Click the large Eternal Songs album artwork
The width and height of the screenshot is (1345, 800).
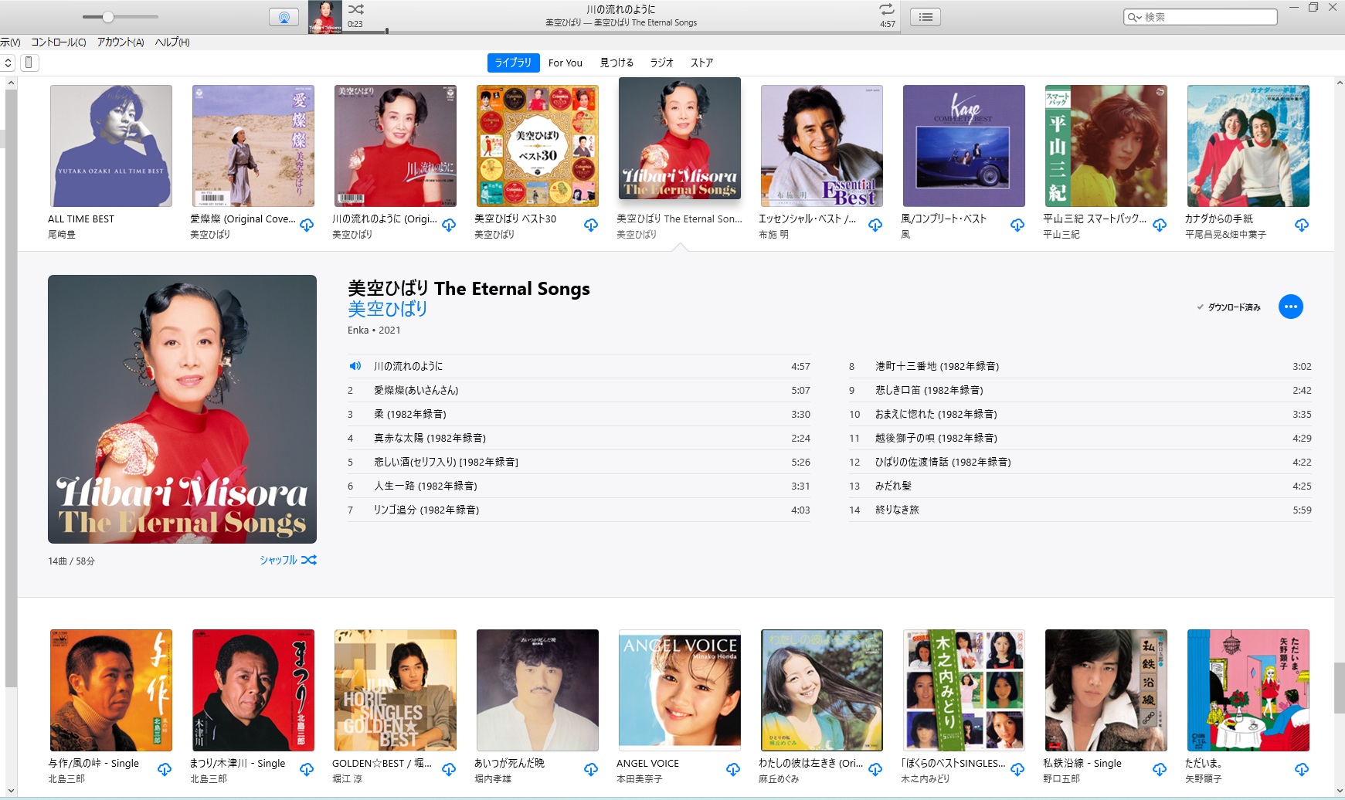[182, 409]
